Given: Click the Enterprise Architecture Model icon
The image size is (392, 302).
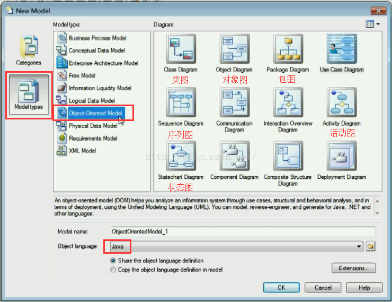Looking at the screenshot, I should pyautogui.click(x=62, y=63).
